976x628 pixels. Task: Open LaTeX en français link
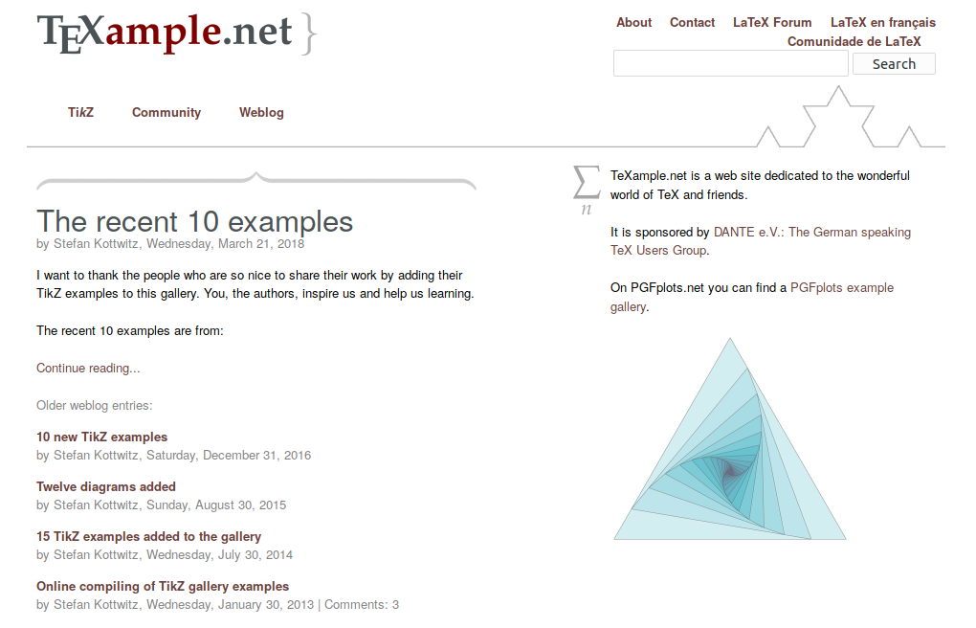[883, 22]
